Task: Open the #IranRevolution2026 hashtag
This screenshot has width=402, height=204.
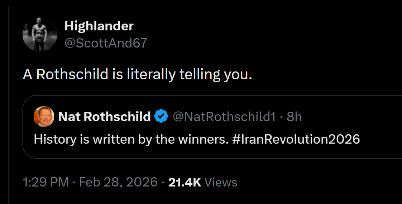Action: click(x=296, y=139)
